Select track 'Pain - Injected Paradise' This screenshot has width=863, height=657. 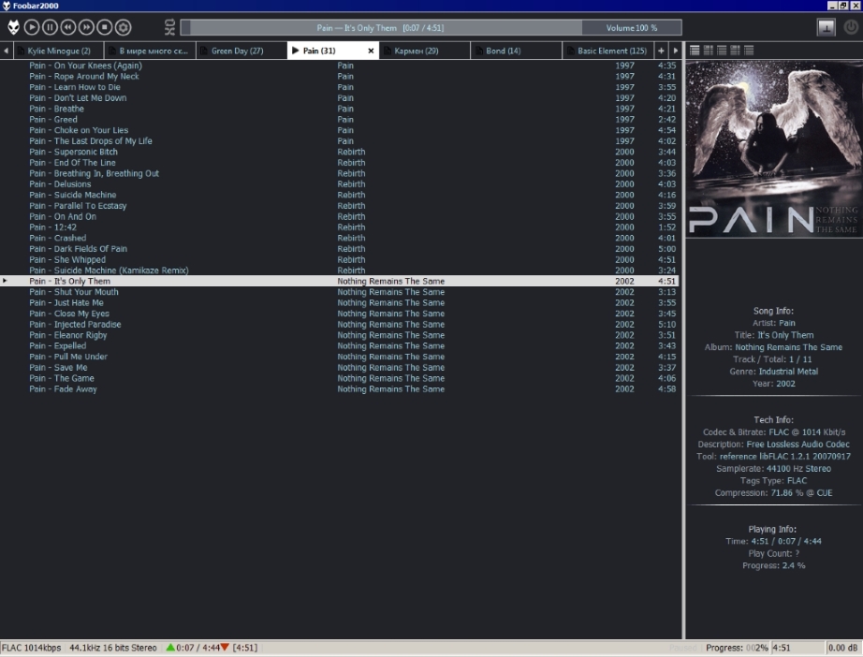[x=339, y=325]
